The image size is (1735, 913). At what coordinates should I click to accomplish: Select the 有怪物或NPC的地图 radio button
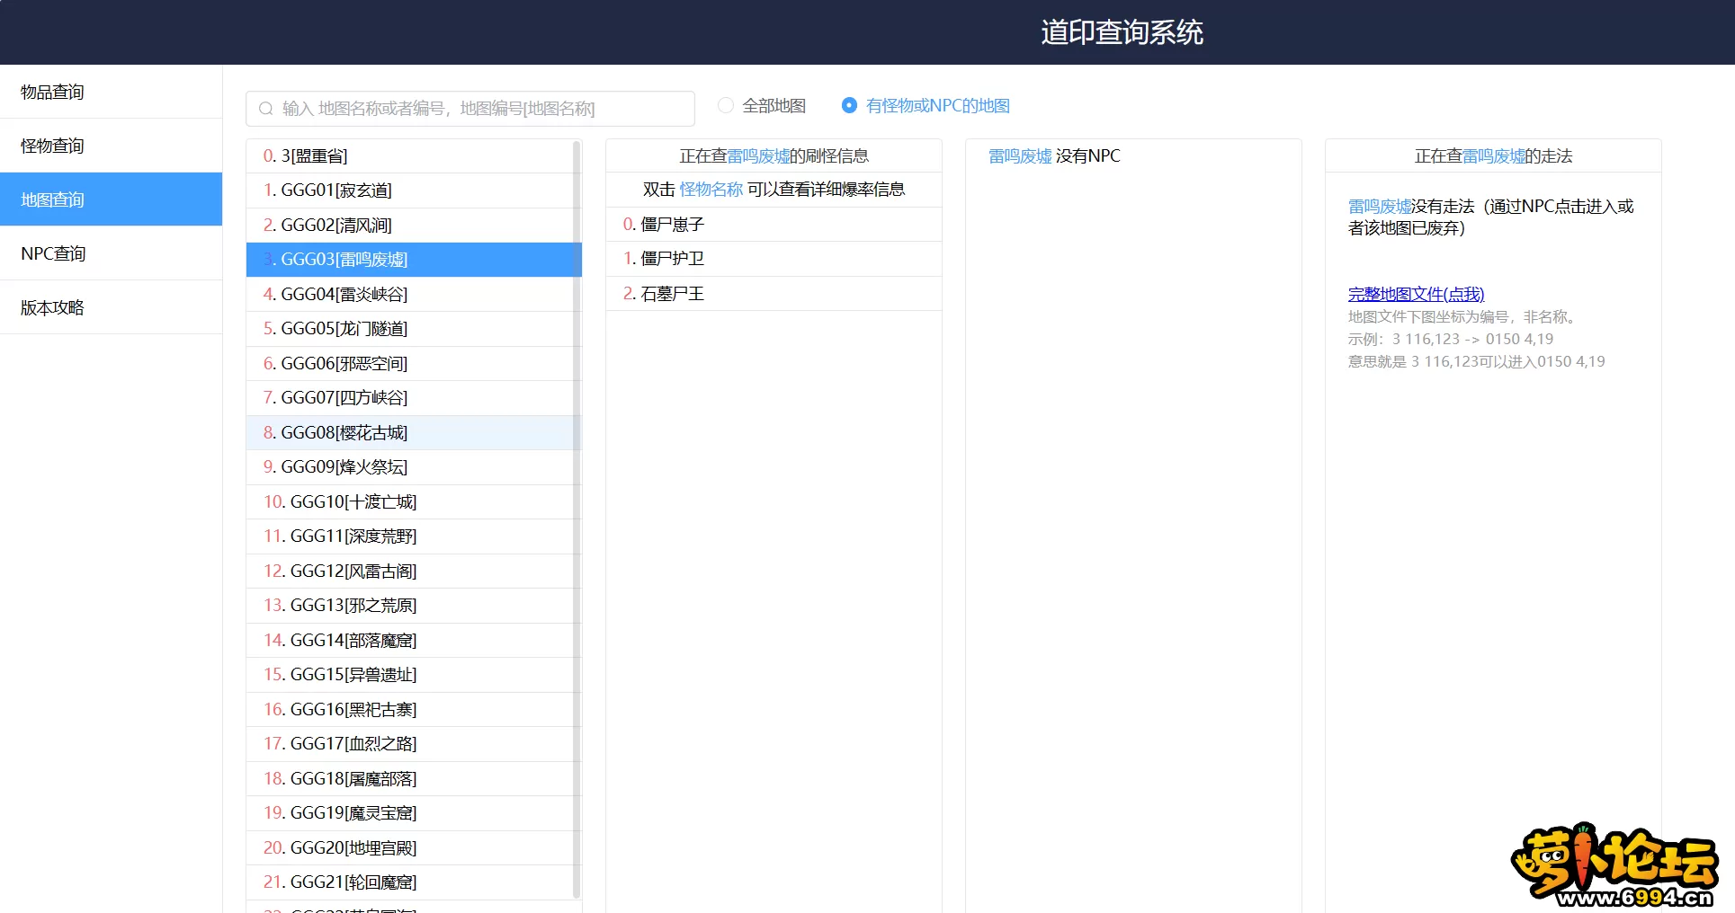point(849,105)
